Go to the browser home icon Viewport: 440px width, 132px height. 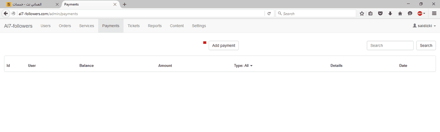400,13
